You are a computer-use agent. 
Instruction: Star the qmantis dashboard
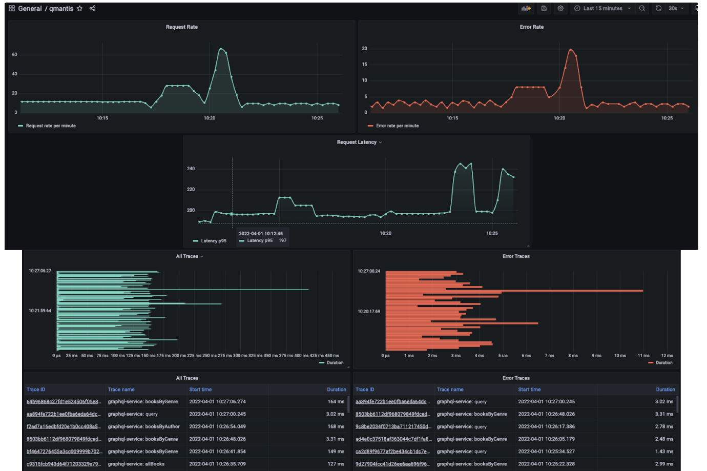80,8
